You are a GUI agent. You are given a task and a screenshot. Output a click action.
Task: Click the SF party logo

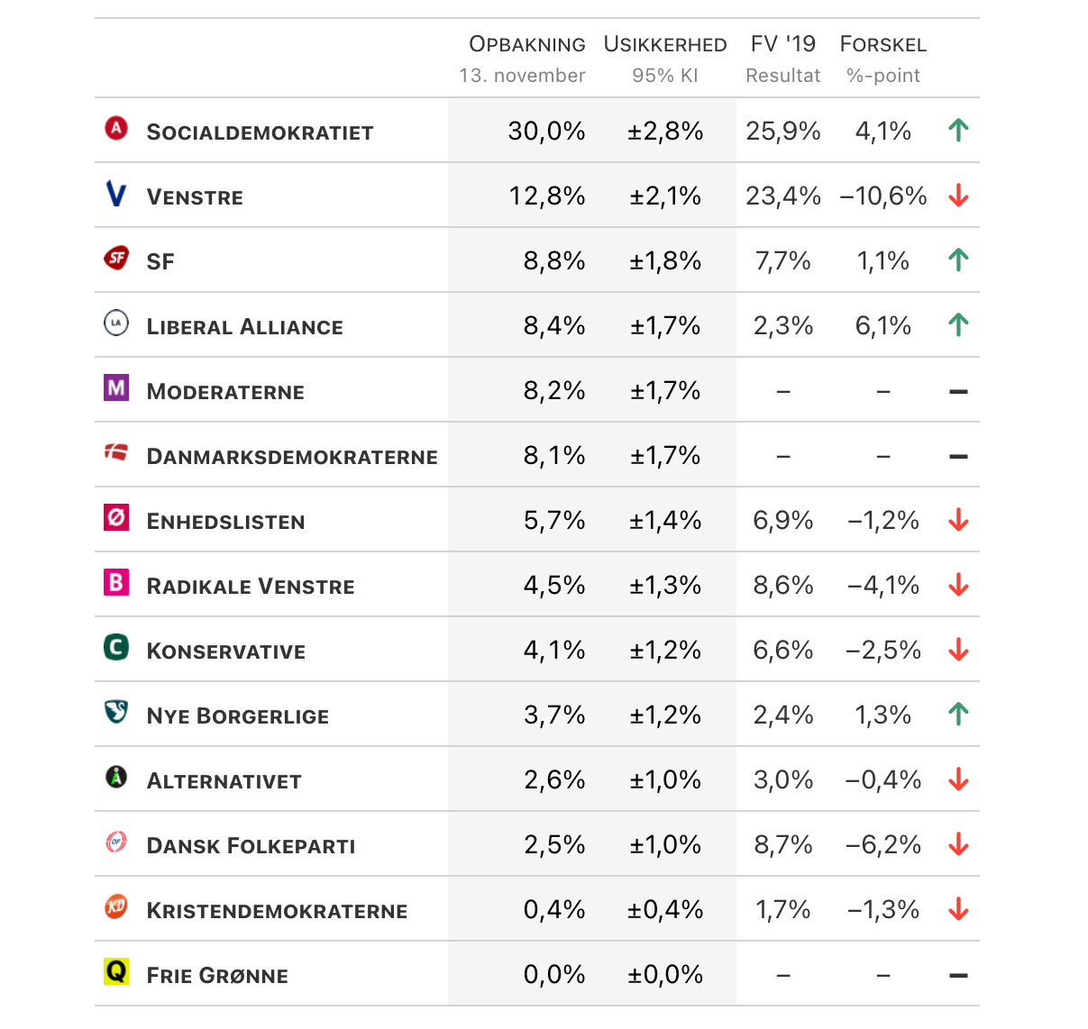116,259
